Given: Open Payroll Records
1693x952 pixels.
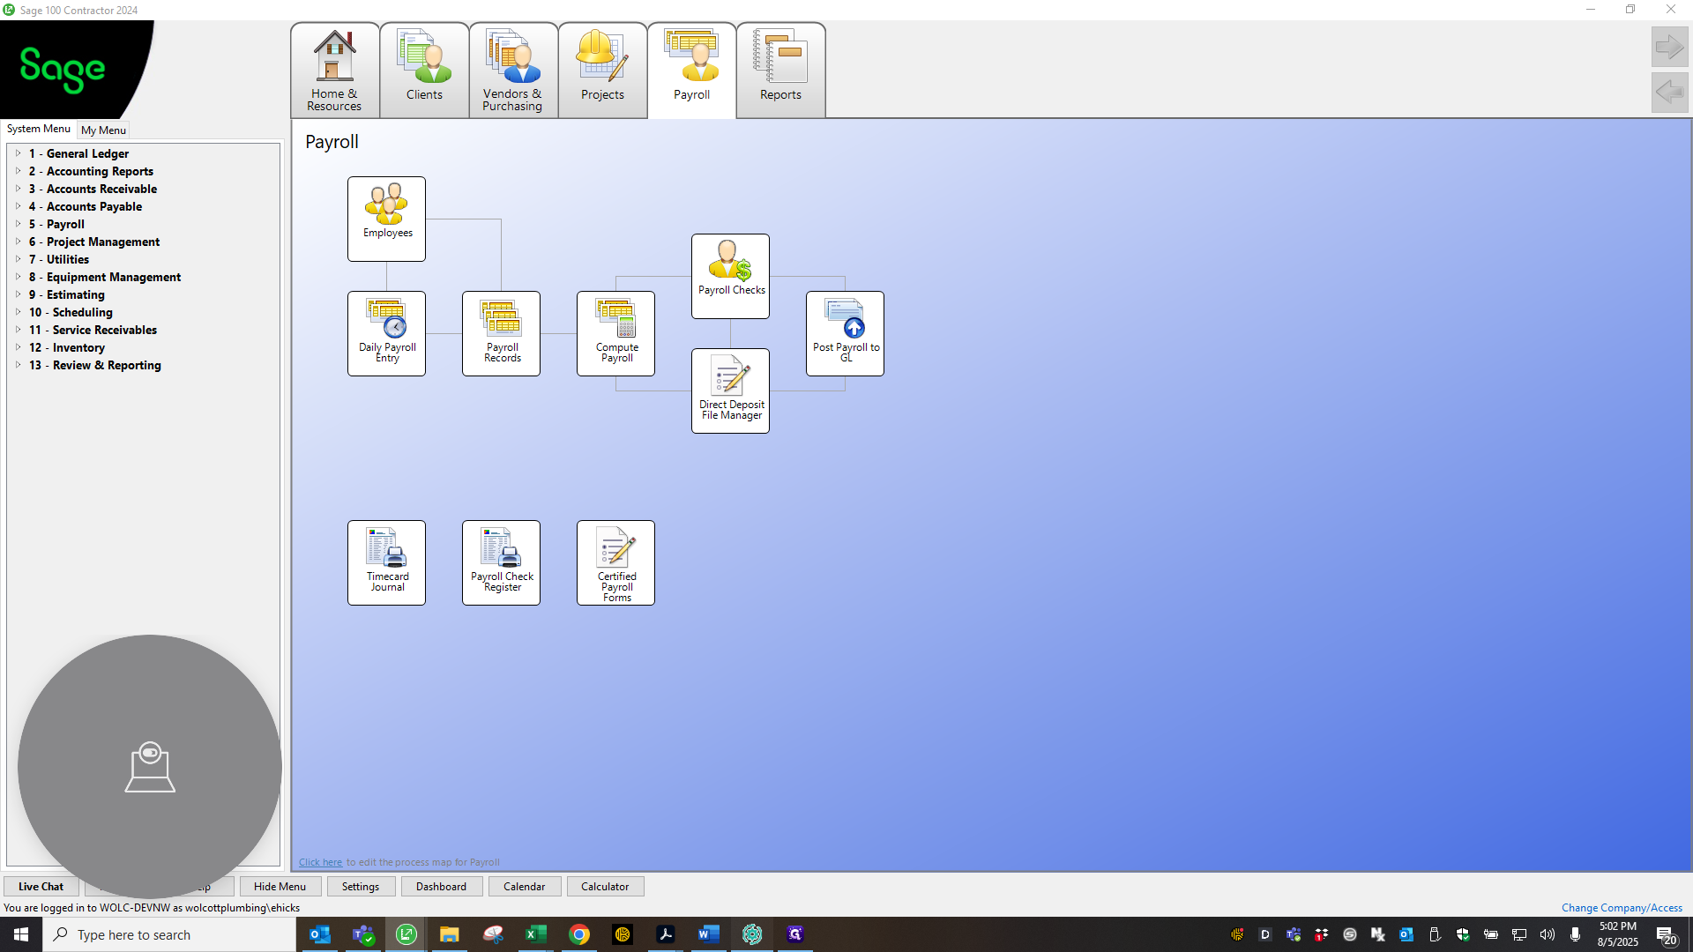Looking at the screenshot, I should (x=501, y=333).
